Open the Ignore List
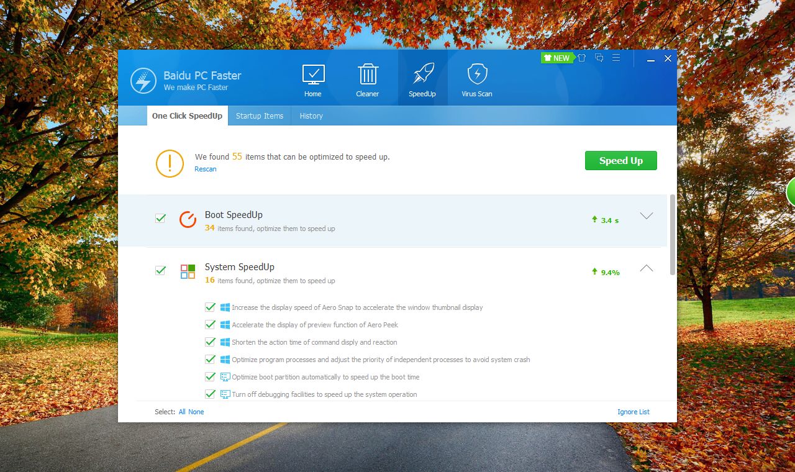Image resolution: width=795 pixels, height=472 pixels. point(634,412)
